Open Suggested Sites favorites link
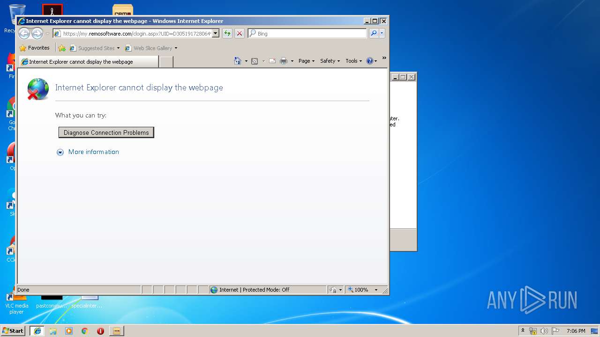The image size is (600, 337). click(x=94, y=48)
